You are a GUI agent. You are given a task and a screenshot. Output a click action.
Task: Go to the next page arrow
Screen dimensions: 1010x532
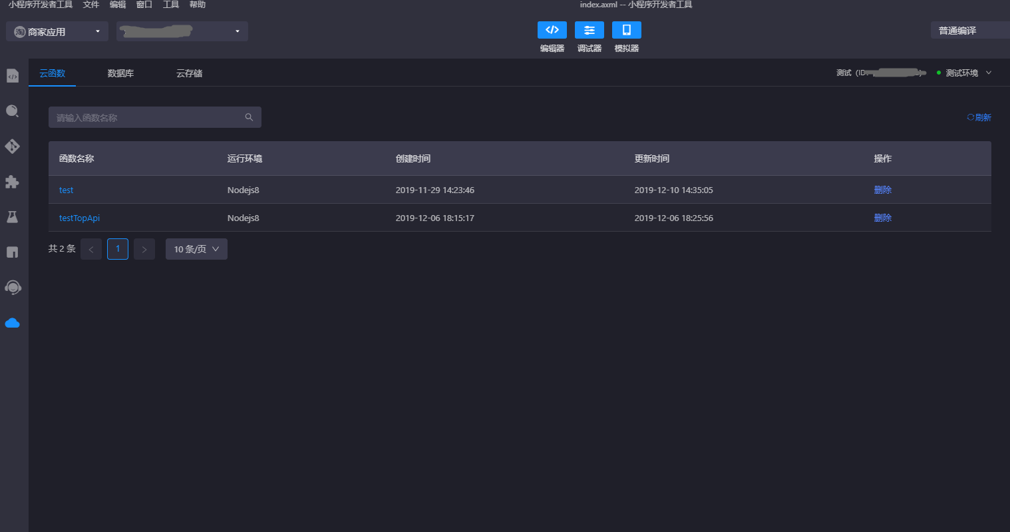(x=144, y=249)
